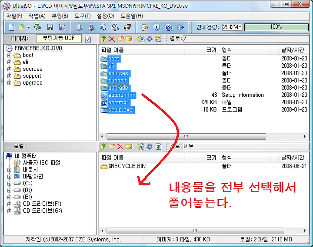Select (D:) drive in local tree
The image size is (313, 247).
(27, 190)
